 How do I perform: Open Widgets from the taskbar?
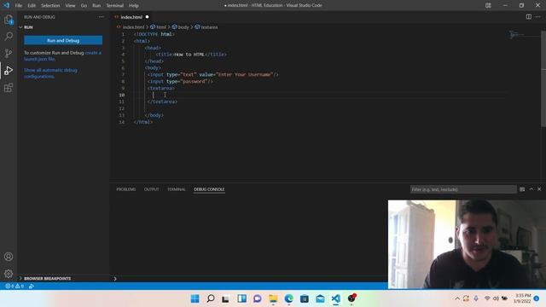click(x=241, y=298)
